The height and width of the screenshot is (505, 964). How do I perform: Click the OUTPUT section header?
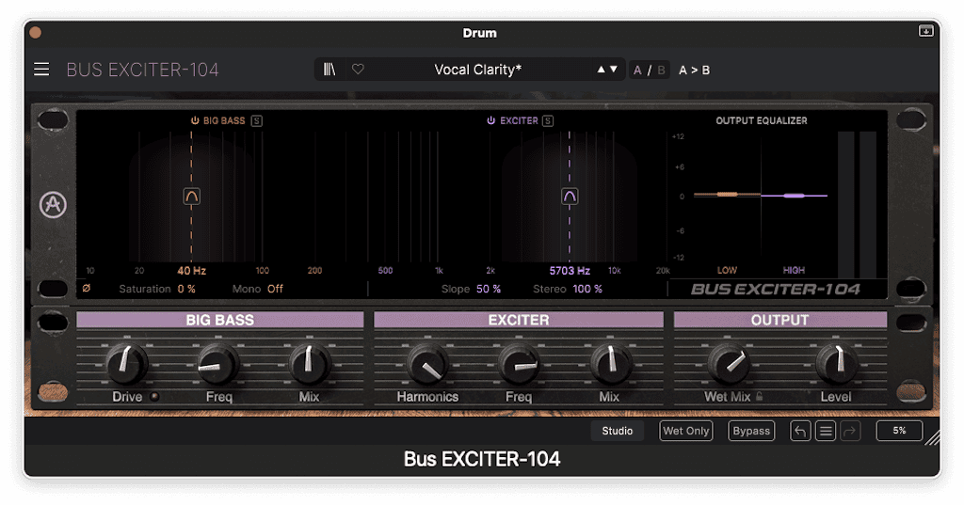[x=780, y=320]
